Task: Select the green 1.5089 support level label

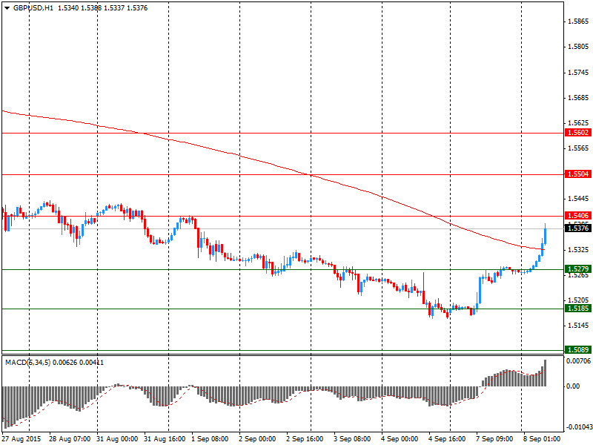Action: coord(578,350)
